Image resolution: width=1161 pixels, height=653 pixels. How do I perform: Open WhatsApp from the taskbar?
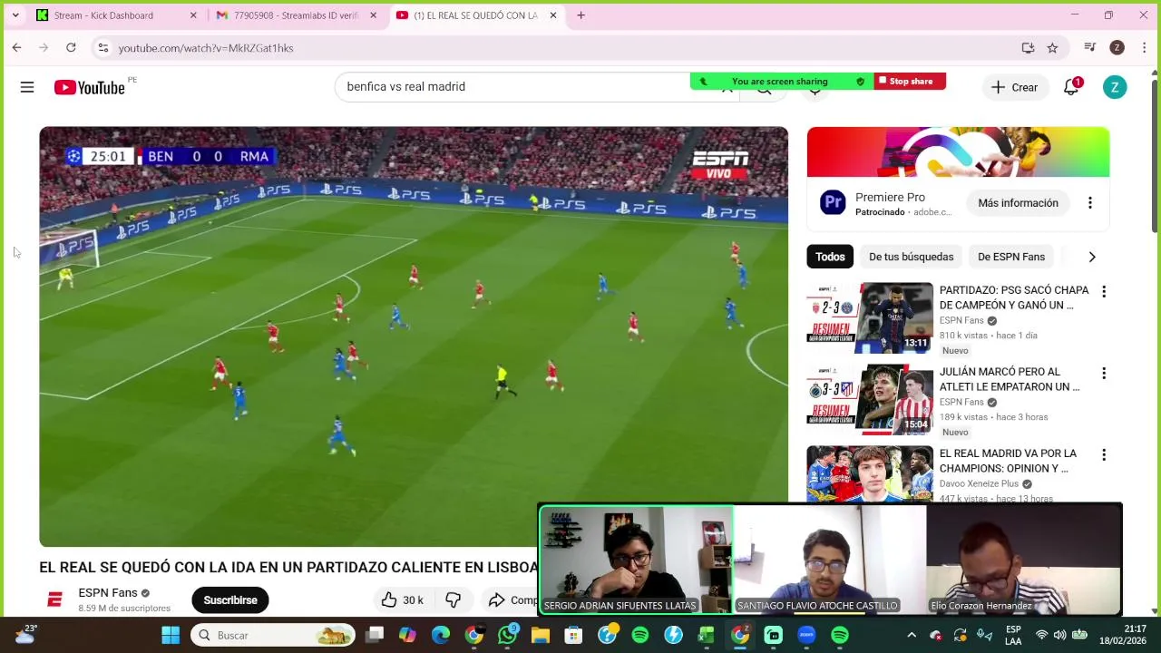tap(507, 636)
